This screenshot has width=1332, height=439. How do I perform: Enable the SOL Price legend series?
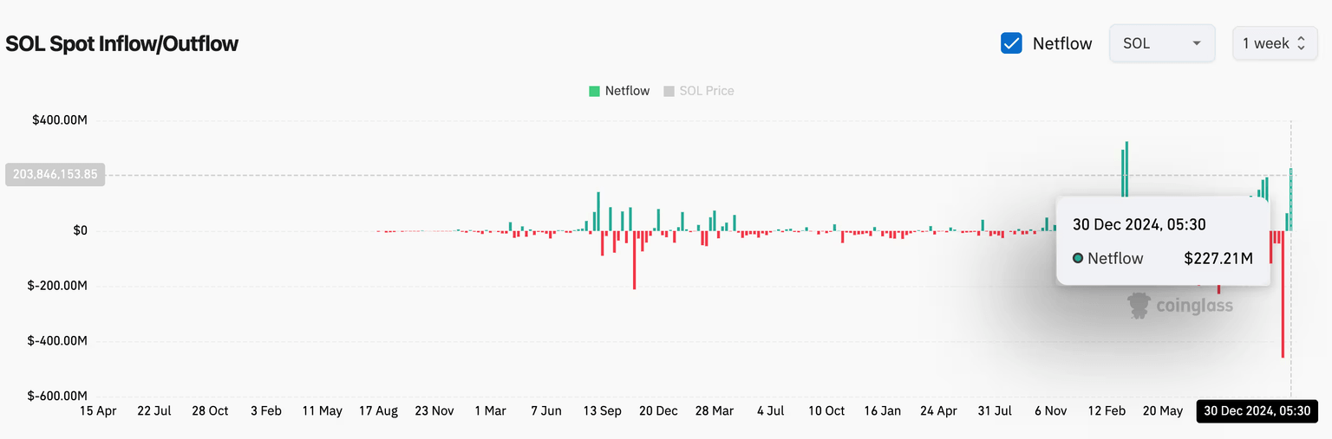[706, 91]
